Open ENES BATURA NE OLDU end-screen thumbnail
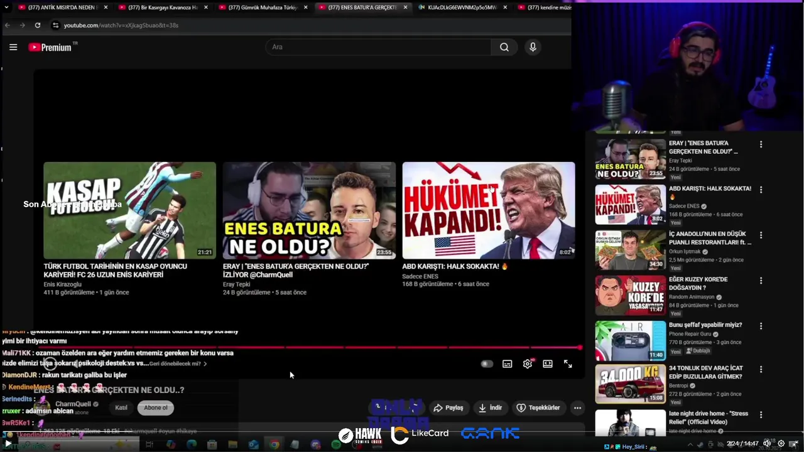The width and height of the screenshot is (804, 452). pos(309,210)
